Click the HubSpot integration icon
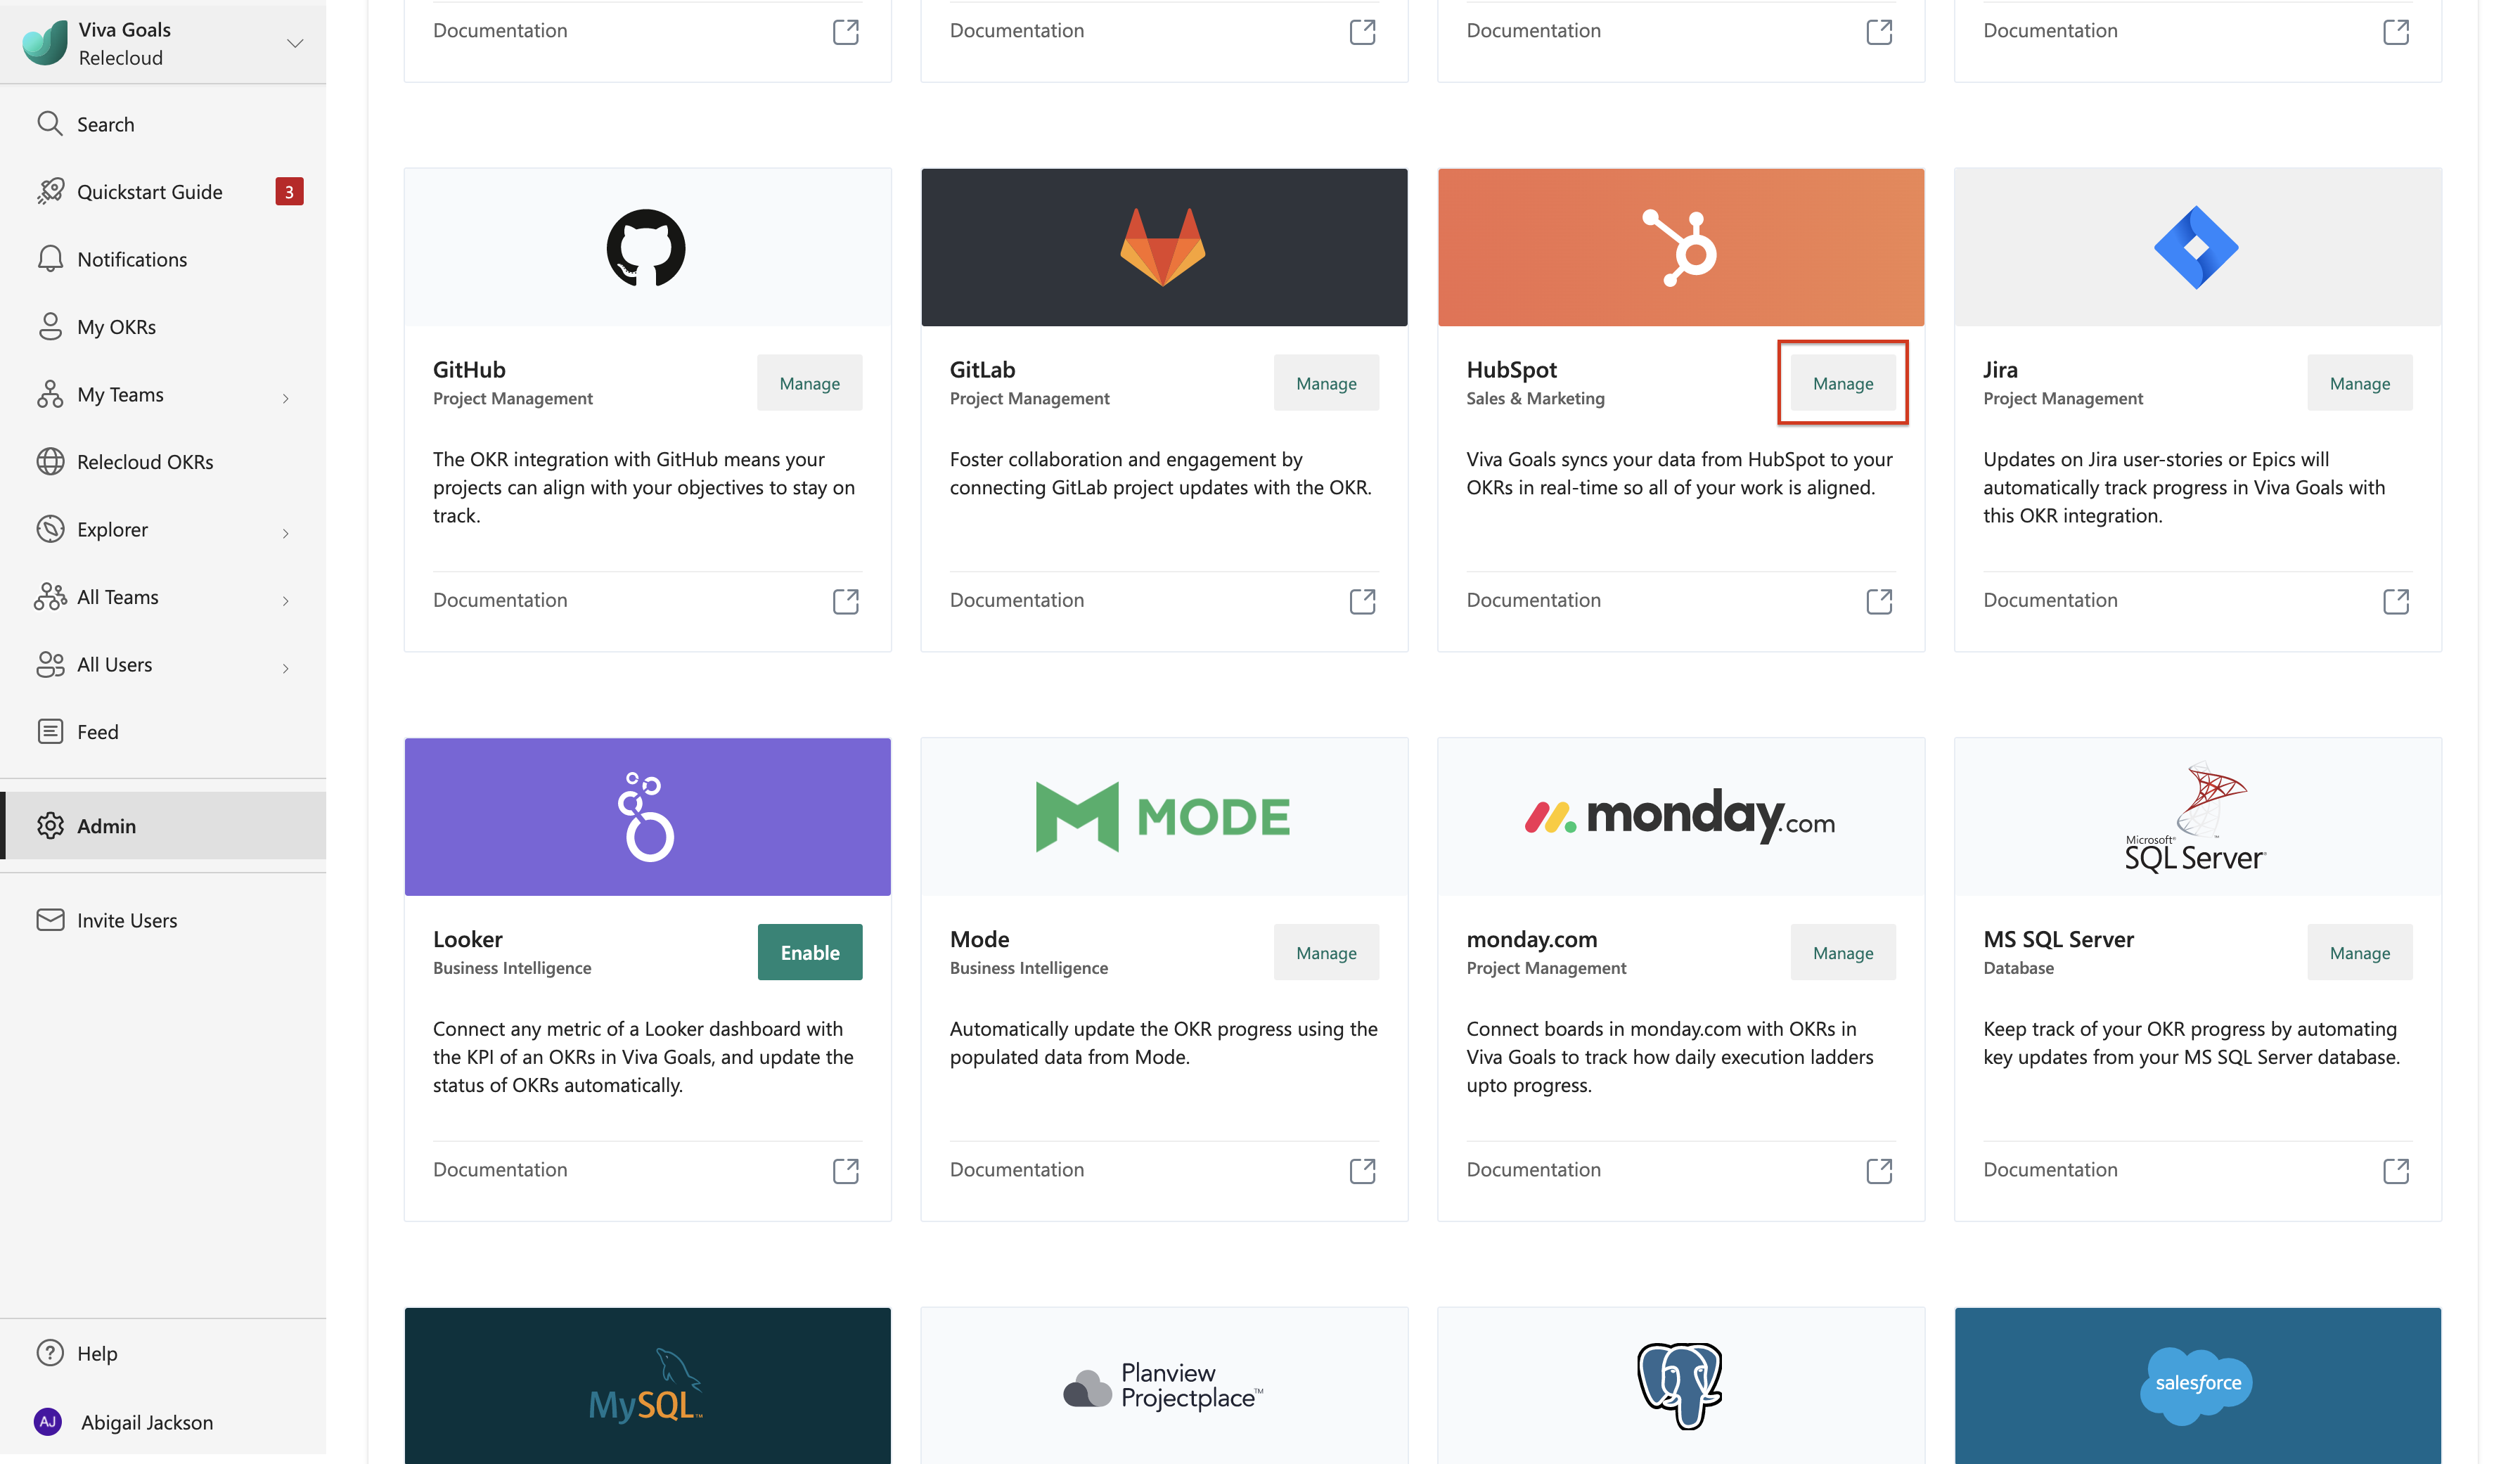 1678,244
